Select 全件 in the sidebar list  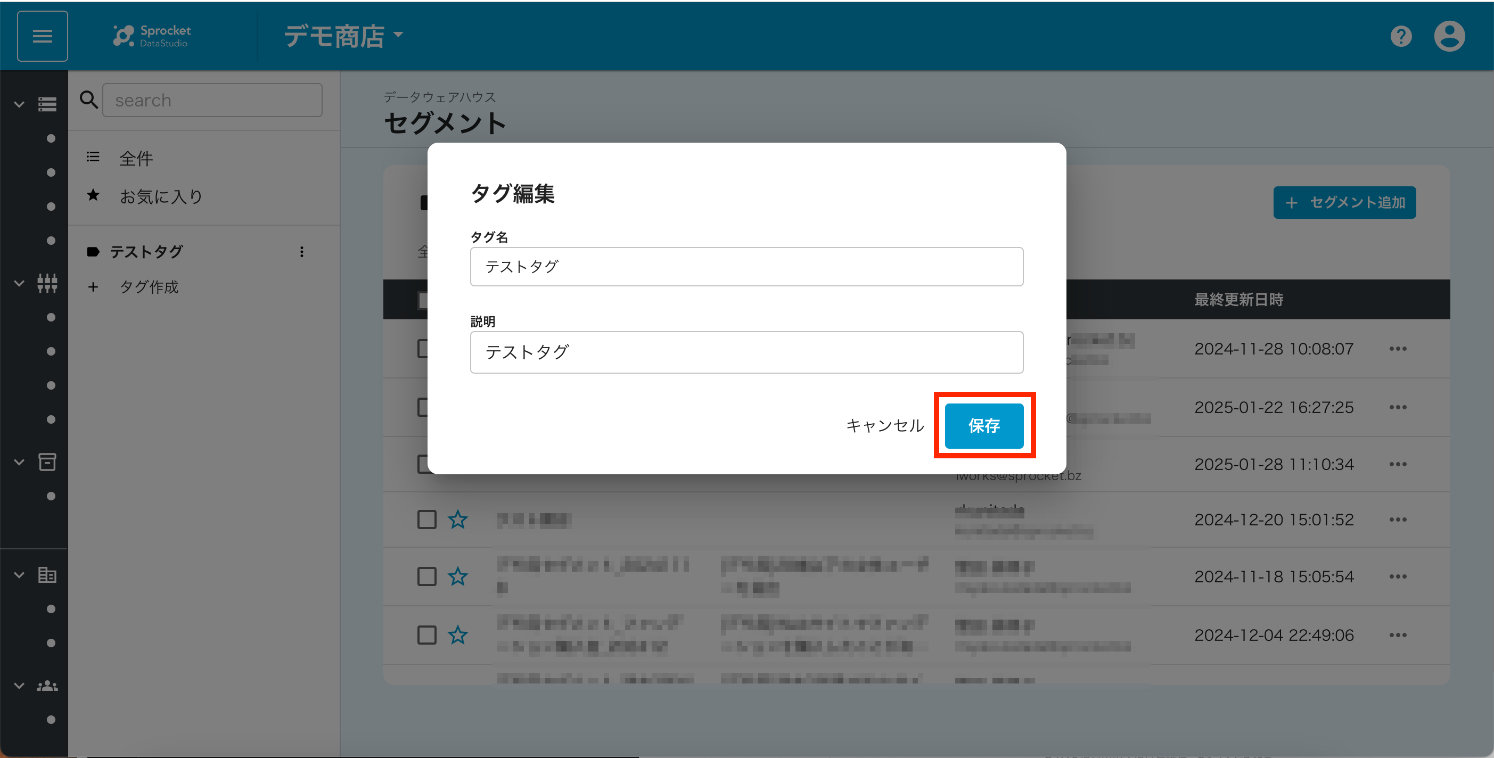tap(136, 158)
